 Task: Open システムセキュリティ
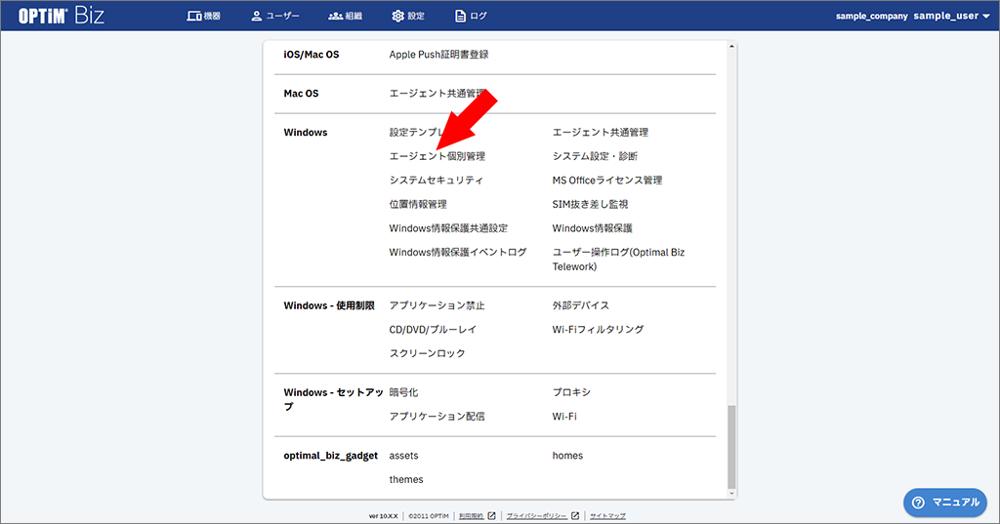click(x=437, y=181)
